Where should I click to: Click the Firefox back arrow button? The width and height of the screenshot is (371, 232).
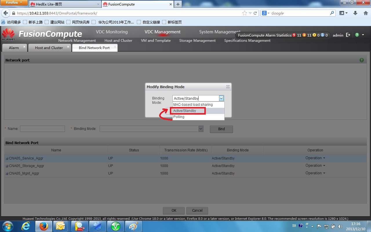[5, 13]
